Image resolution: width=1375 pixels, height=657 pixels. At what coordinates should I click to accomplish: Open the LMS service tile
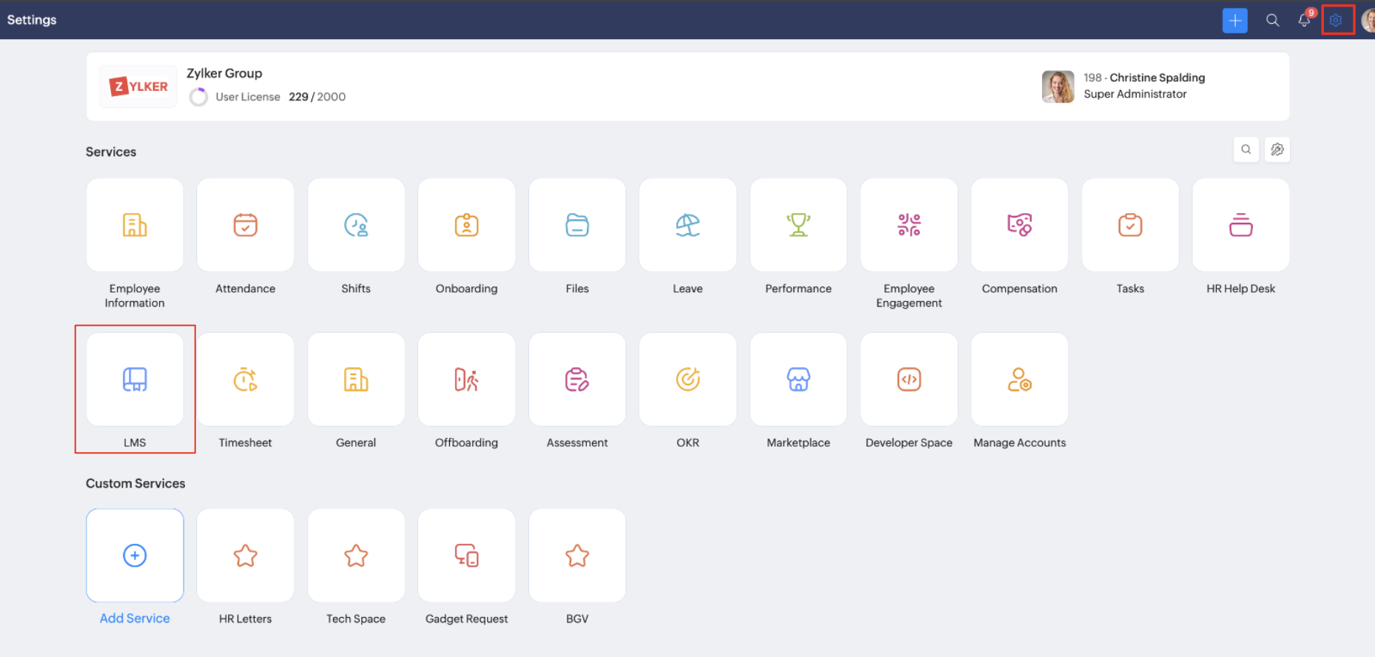pyautogui.click(x=135, y=380)
